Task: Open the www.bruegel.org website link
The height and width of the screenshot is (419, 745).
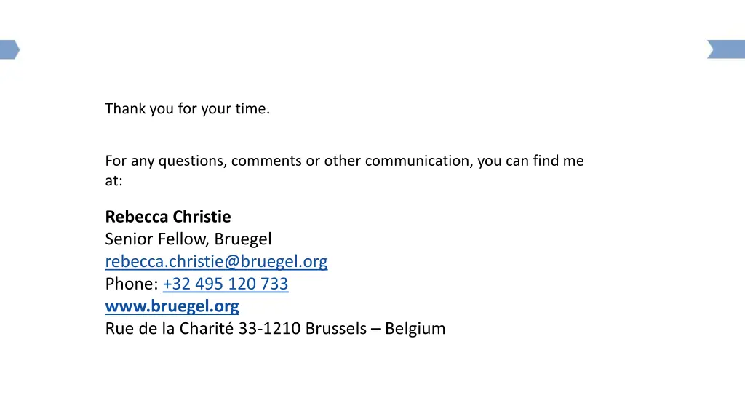Action: point(172,306)
